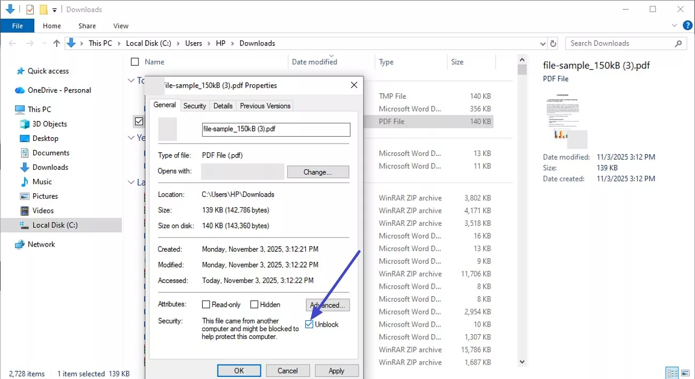
Task: Uncheck the Unblock security checkbox
Action: 309,324
